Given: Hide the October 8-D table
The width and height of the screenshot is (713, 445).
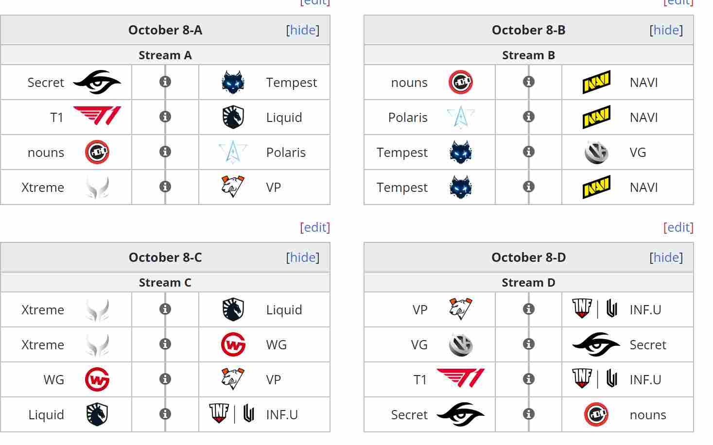Looking at the screenshot, I should [666, 257].
